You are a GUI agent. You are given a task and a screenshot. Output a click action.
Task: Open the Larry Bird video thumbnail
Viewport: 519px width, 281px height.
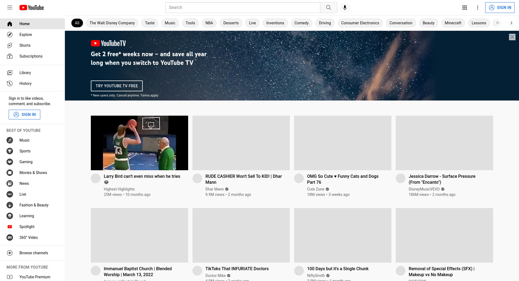[139, 143]
